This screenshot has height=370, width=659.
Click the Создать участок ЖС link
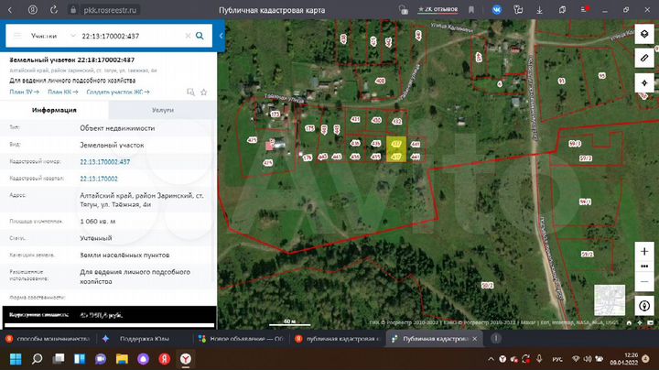(x=118, y=92)
